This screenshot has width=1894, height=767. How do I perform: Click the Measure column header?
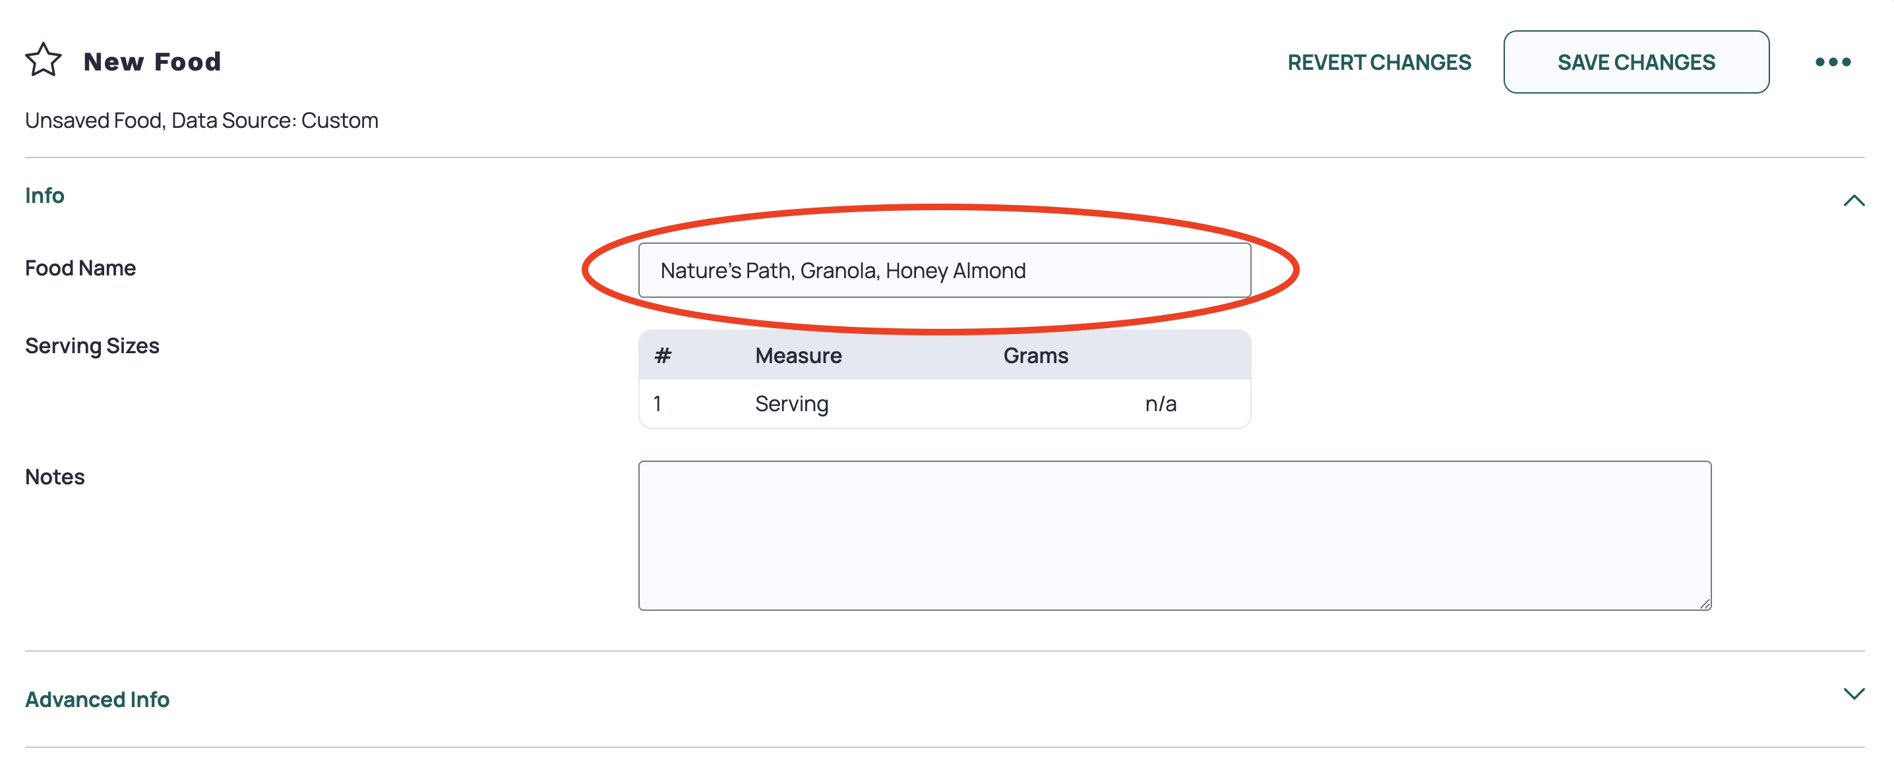pyautogui.click(x=798, y=356)
